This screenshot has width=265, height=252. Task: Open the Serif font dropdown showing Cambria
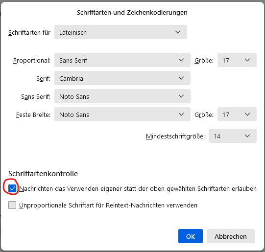122,78
